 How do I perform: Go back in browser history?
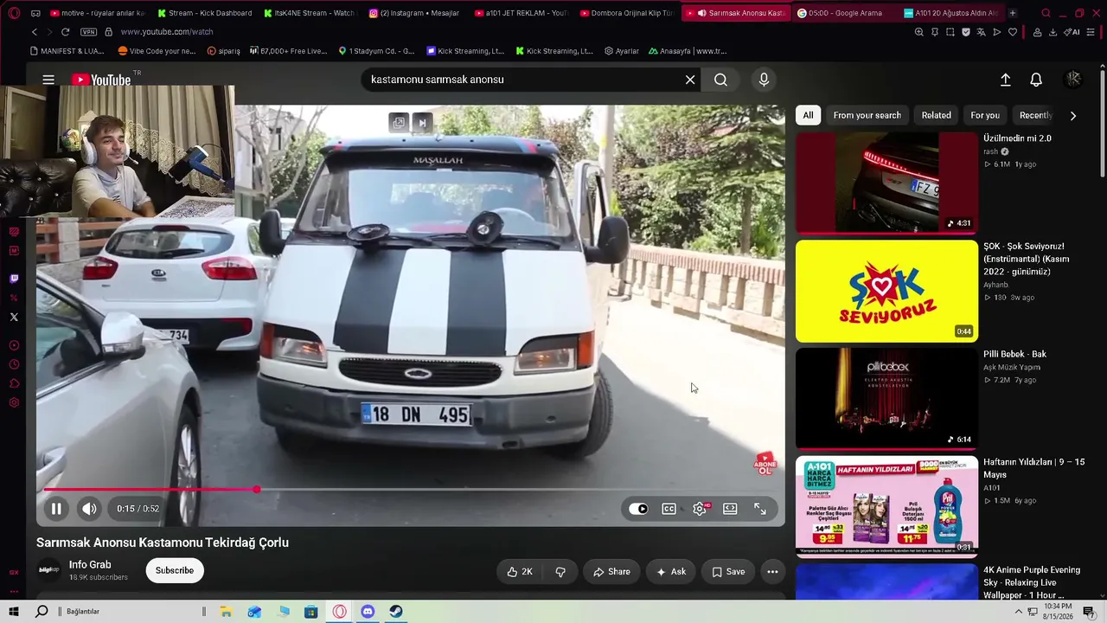pyautogui.click(x=35, y=32)
